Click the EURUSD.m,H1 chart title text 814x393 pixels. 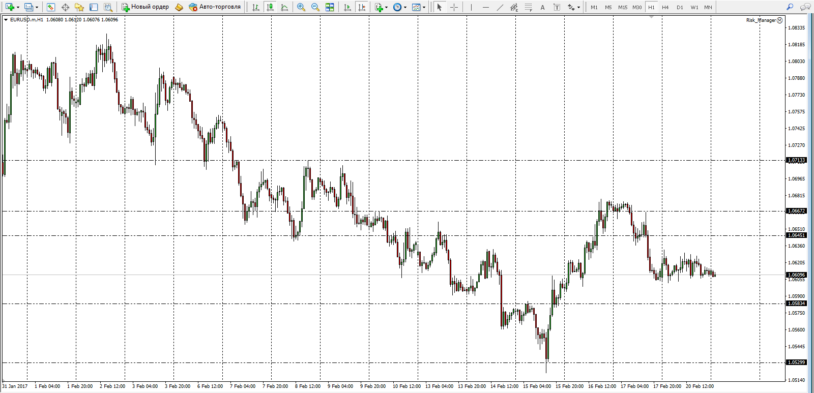pyautogui.click(x=27, y=20)
